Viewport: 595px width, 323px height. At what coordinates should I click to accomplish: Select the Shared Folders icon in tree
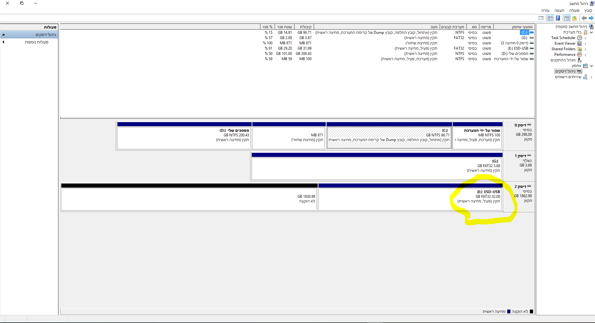pyautogui.click(x=579, y=49)
